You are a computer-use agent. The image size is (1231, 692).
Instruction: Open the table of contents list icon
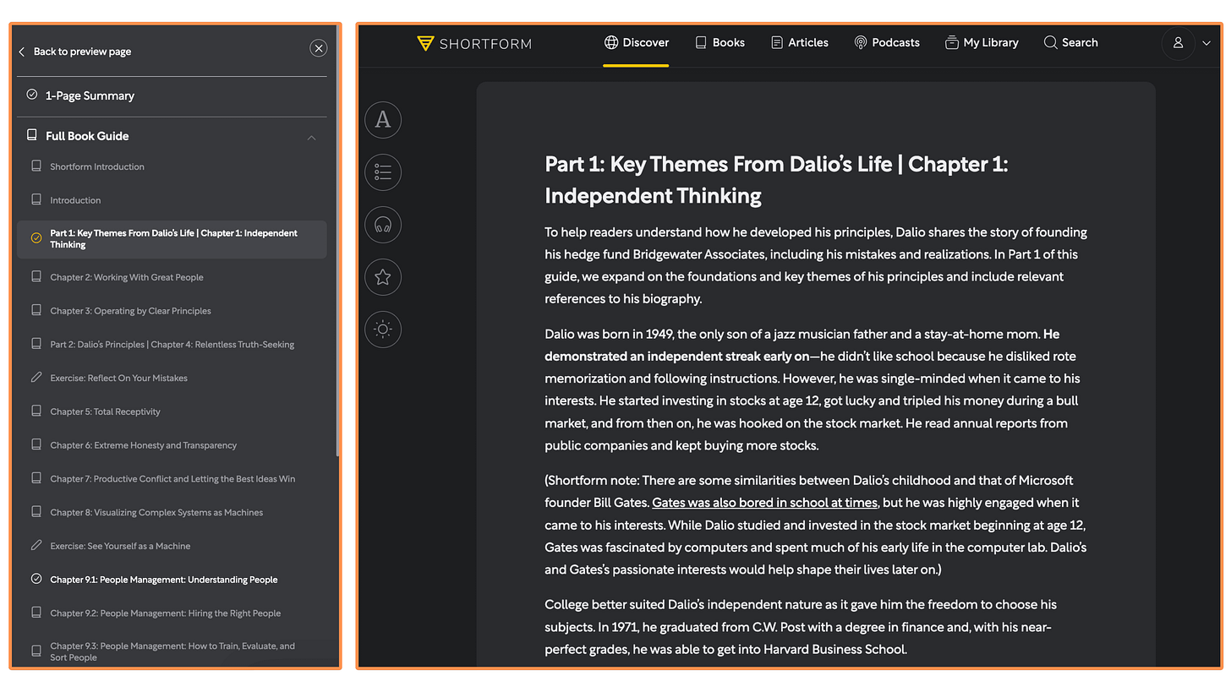pyautogui.click(x=382, y=172)
